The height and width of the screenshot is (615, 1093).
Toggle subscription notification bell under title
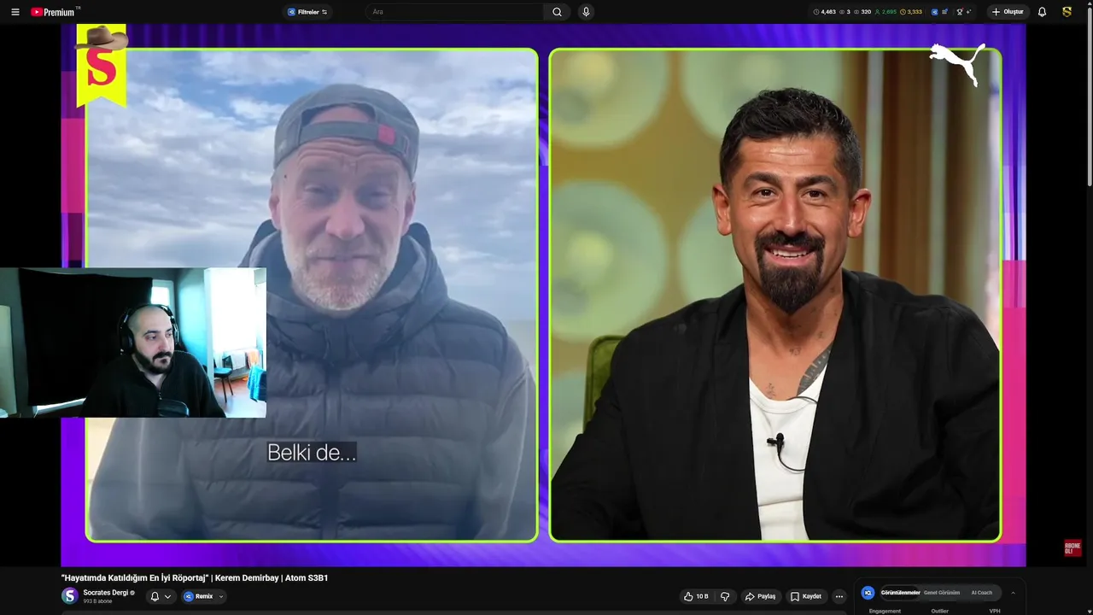(155, 596)
